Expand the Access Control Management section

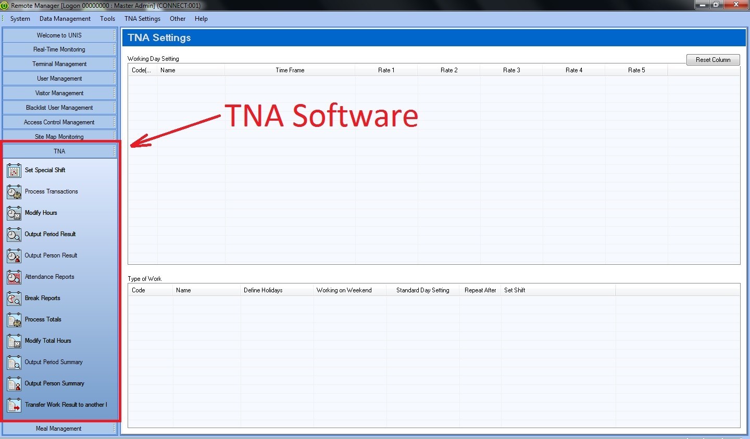click(x=59, y=122)
